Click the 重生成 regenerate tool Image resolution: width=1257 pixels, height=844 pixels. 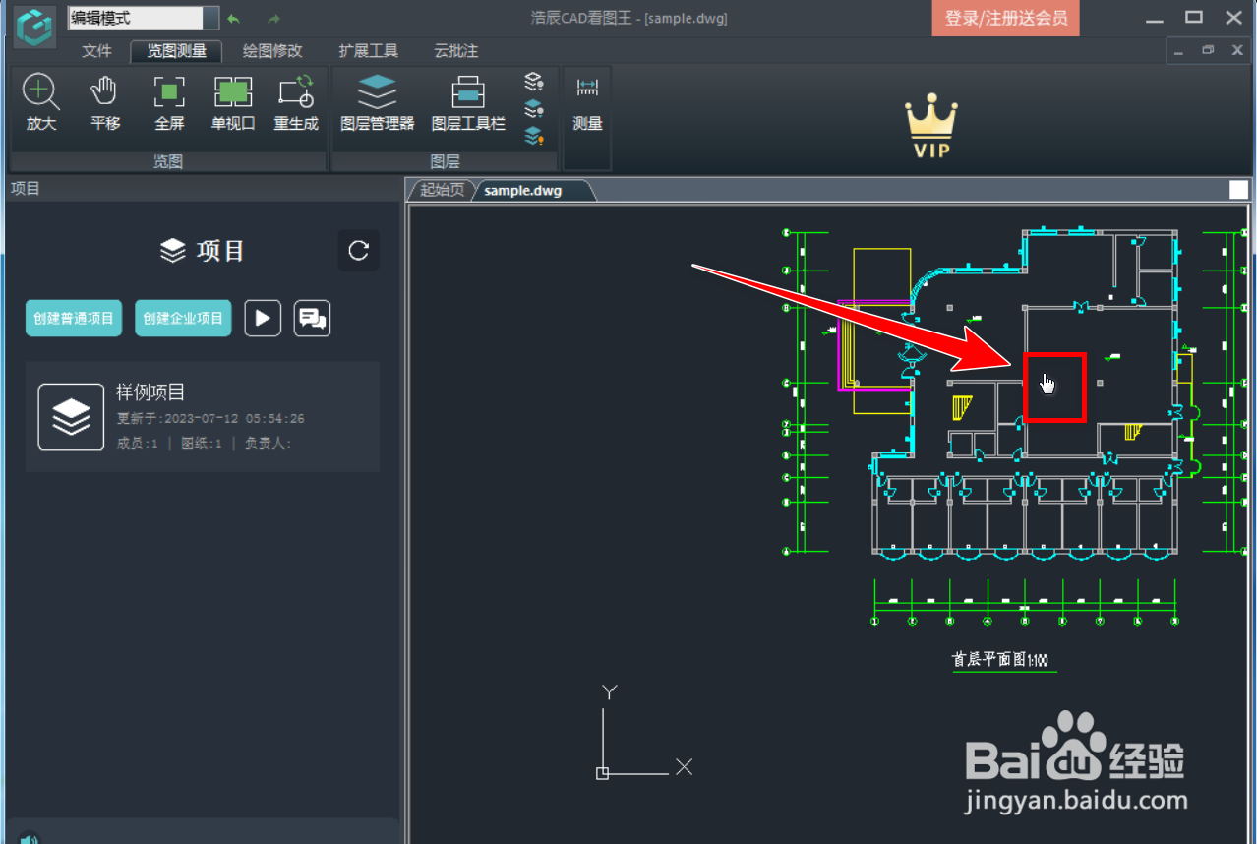296,103
